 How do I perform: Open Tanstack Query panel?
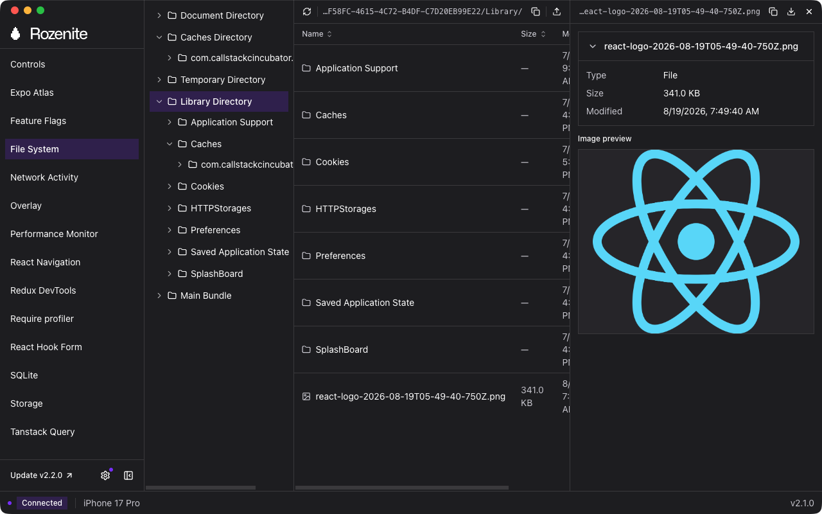click(x=72, y=432)
